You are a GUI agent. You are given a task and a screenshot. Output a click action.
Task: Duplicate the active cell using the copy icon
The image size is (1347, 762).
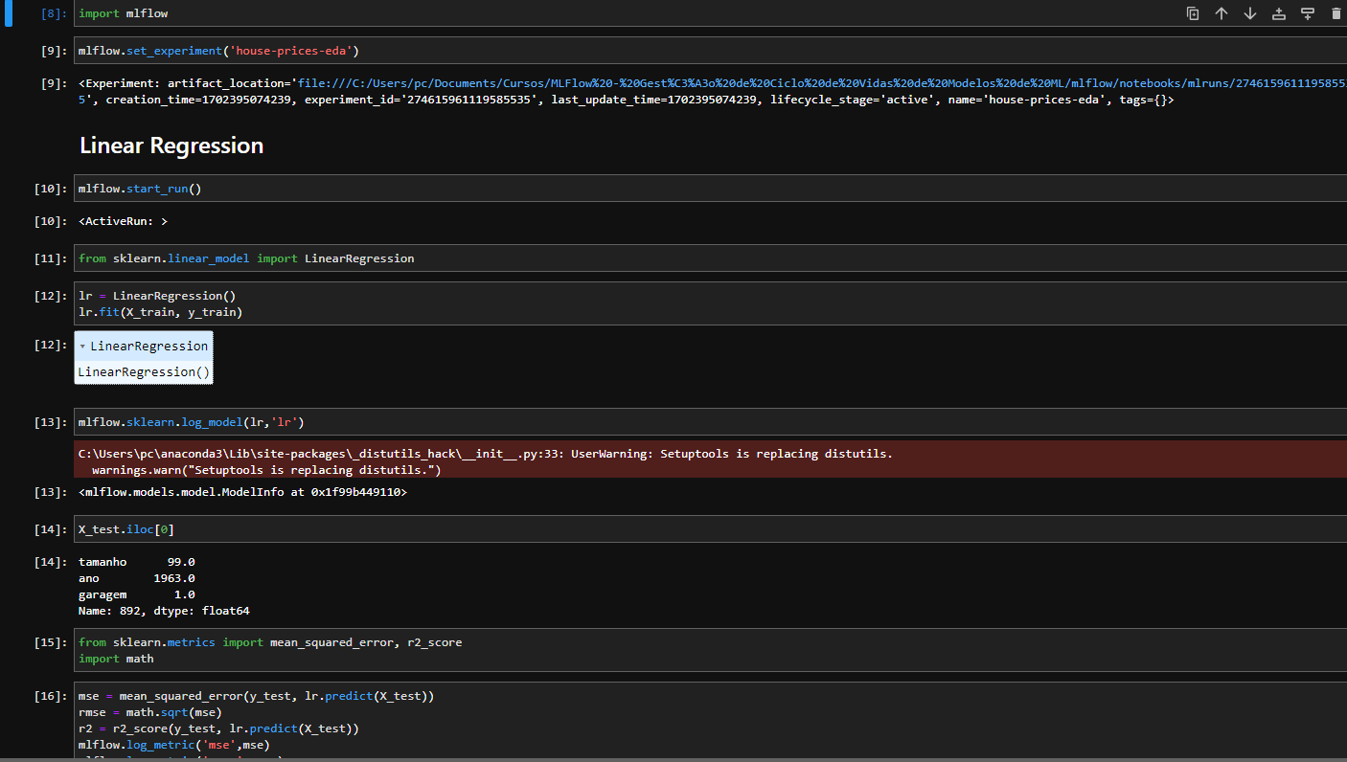point(1193,13)
